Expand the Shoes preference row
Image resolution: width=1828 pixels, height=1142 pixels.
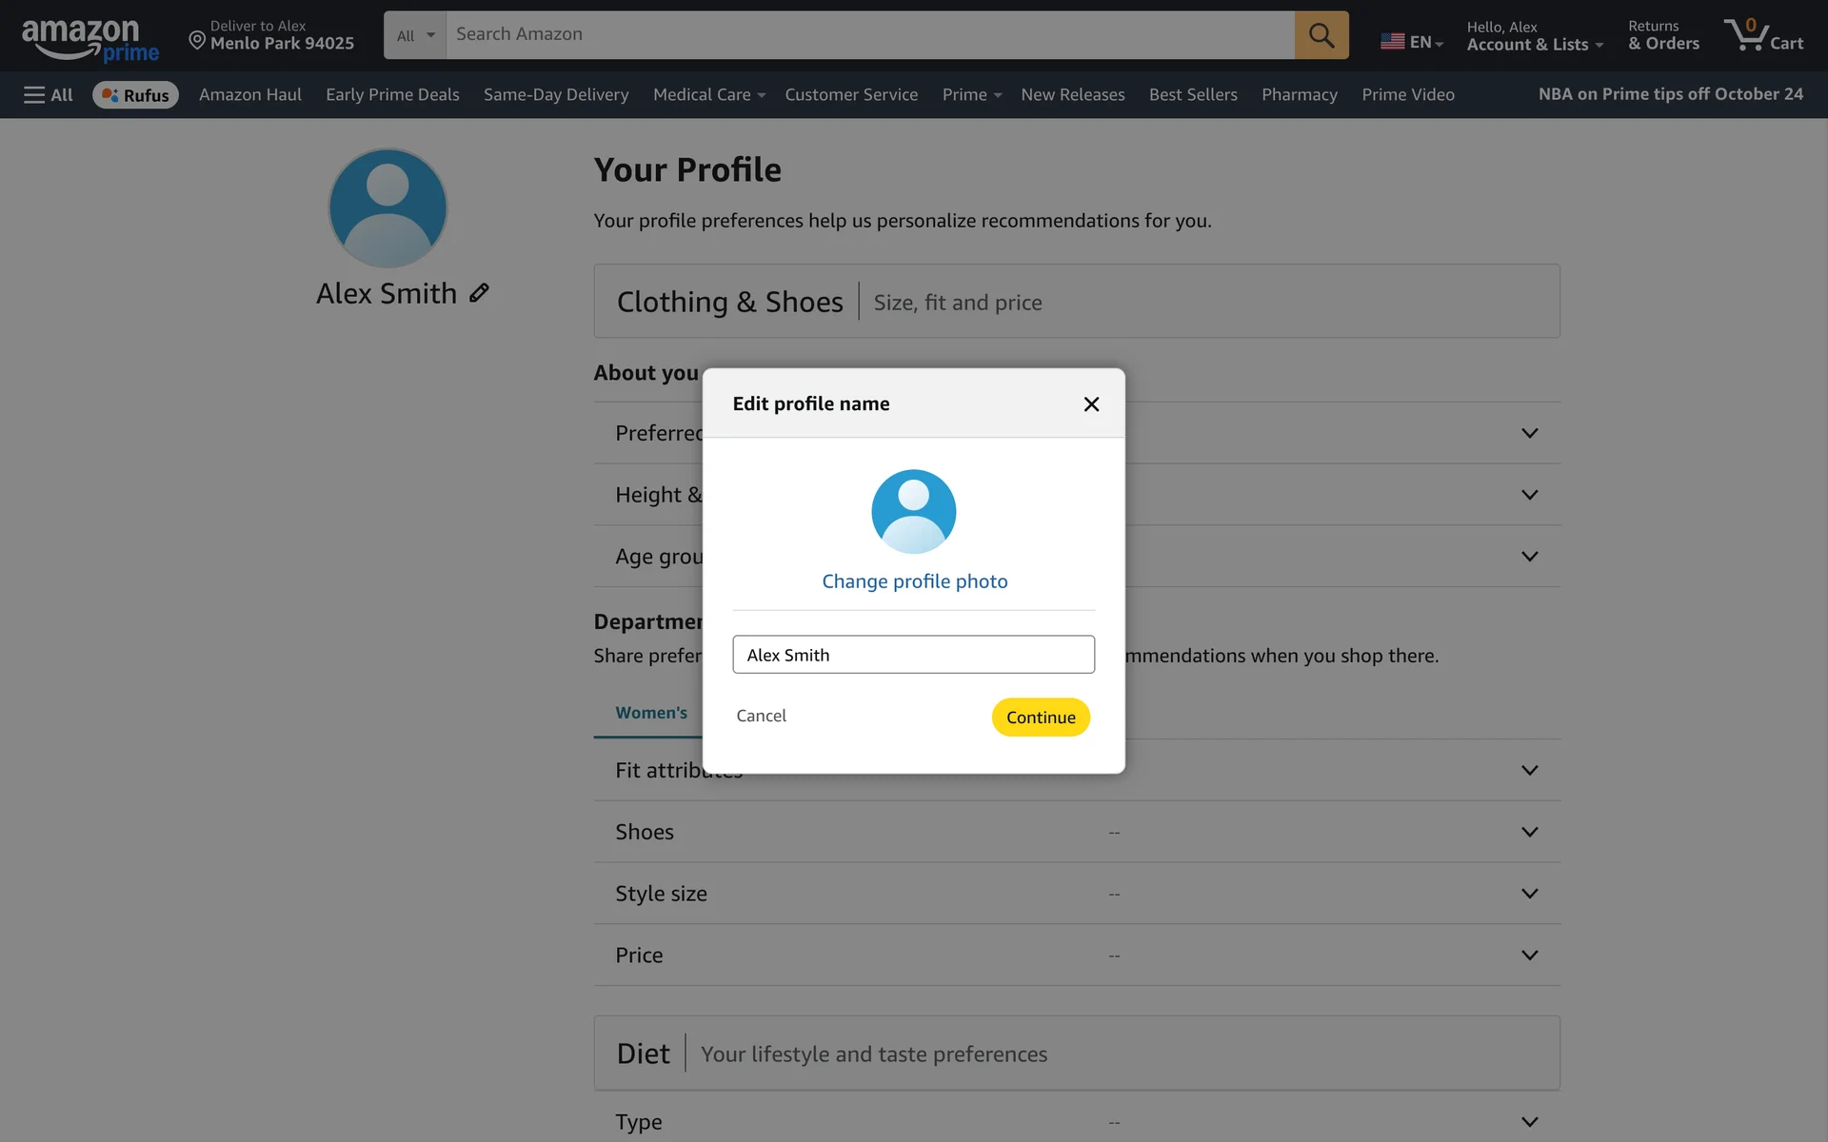click(x=1529, y=832)
